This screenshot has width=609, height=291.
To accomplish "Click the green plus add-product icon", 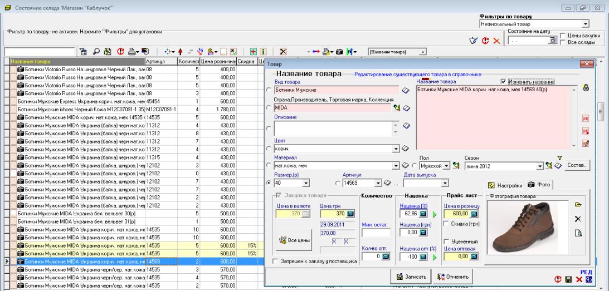I will point(253,52).
